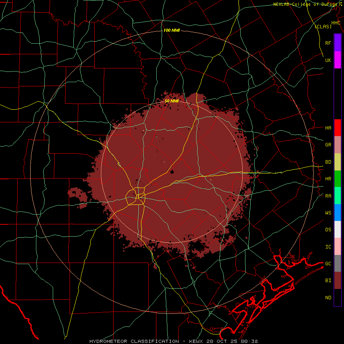This screenshot has height=344, width=344.
Task: Click the 'HHC' product code text
Action: point(336,23)
